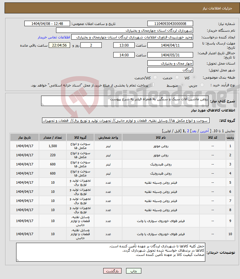Click the نام کالا column header
The height and width of the screenshot is (279, 240).
coord(161,137)
